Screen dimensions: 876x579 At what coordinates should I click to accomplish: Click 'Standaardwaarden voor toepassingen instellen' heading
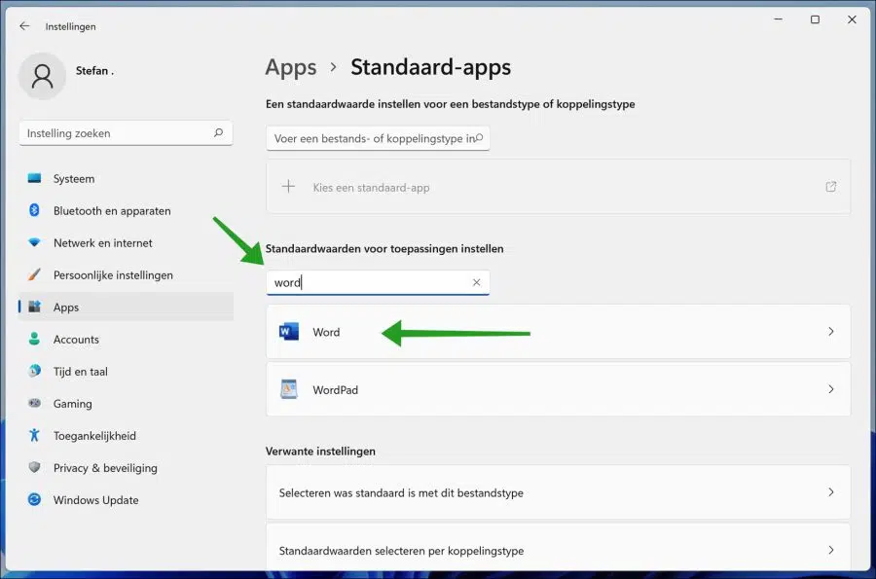pos(384,248)
